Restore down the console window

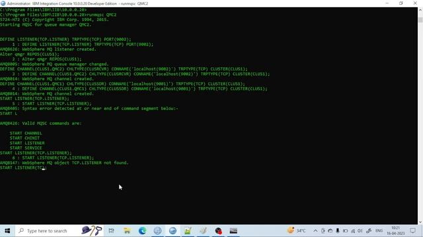(401, 3)
